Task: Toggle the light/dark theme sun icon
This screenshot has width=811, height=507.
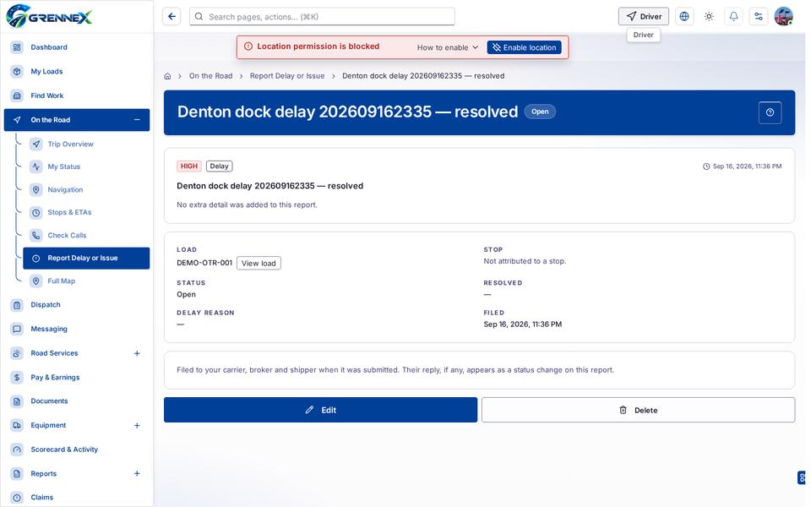Action: (709, 17)
